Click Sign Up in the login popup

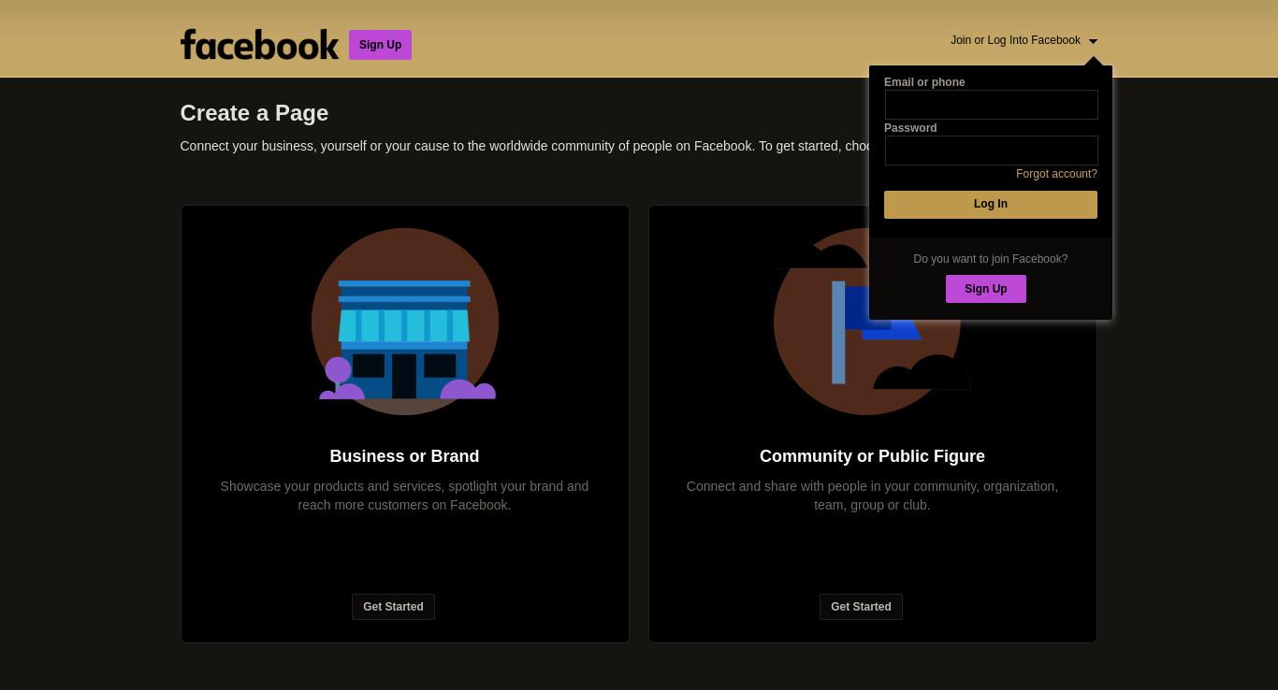click(986, 289)
